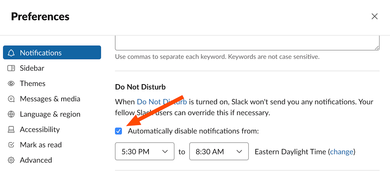The image size is (390, 179).
Task: Select the Sidebar panel icon
Action: point(11,68)
